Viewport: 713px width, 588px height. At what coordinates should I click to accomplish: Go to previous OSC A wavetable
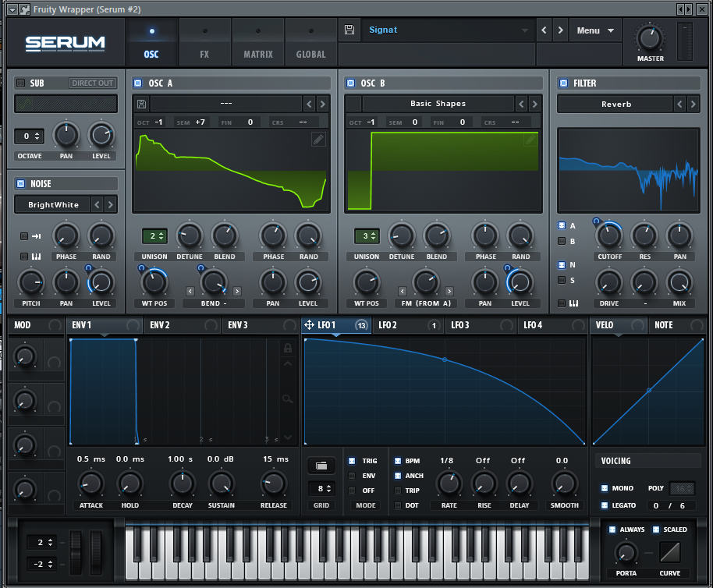[x=309, y=104]
